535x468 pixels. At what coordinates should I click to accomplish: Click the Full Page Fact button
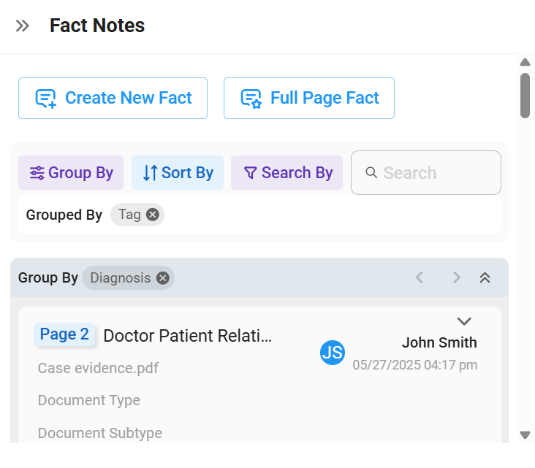point(309,98)
